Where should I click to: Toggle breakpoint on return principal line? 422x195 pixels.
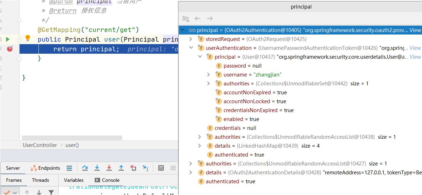pos(10,49)
